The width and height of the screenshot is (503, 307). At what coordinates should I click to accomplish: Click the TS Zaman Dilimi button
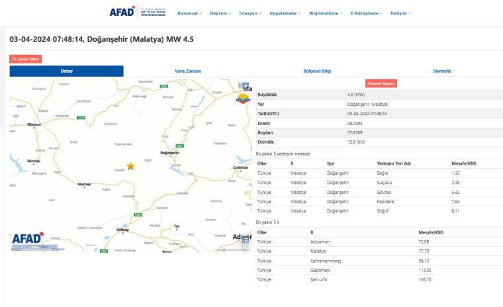26,59
